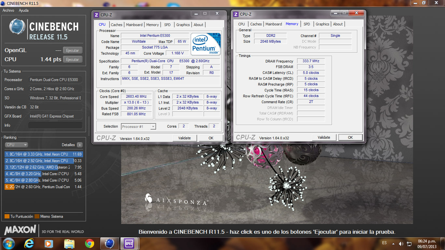Select ranking row 4C/8H @ 3.20 GHz i7
This screenshot has width=445, height=250.
pyautogui.click(x=44, y=174)
